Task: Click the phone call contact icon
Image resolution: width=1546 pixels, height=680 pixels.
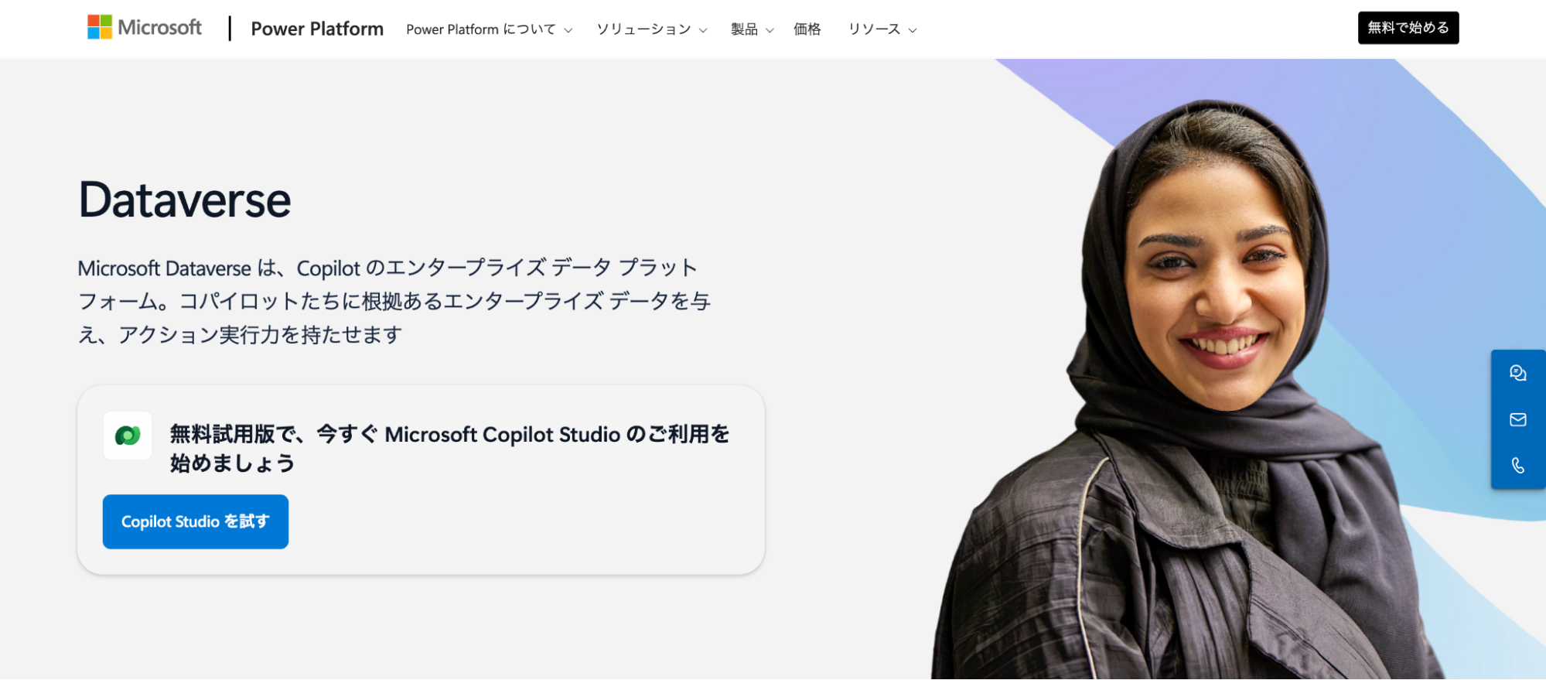Action: click(1517, 465)
